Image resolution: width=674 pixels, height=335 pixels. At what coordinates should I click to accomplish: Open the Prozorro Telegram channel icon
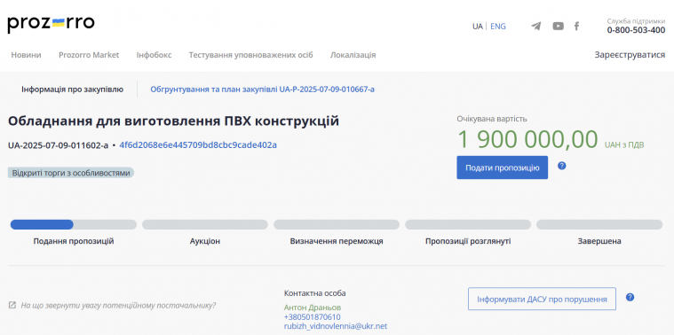pyautogui.click(x=535, y=27)
